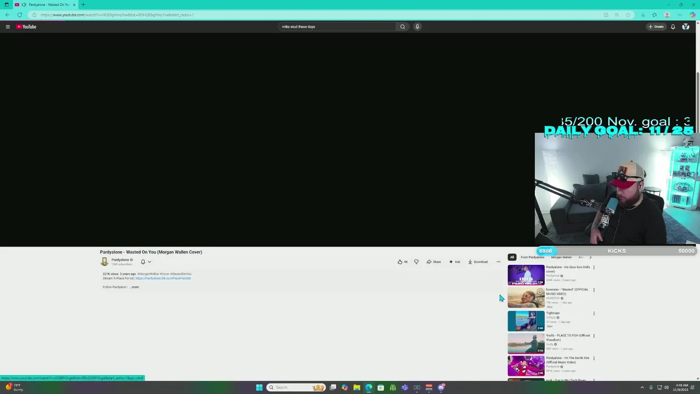
Task: Mute the tab via speaker icon
Action: (24, 4)
